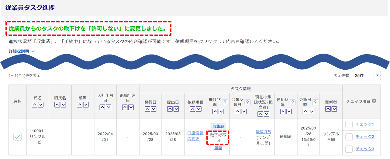Viewport: 390px width, 159px height.
Task: View the 履歴 history link
Action: (218, 148)
